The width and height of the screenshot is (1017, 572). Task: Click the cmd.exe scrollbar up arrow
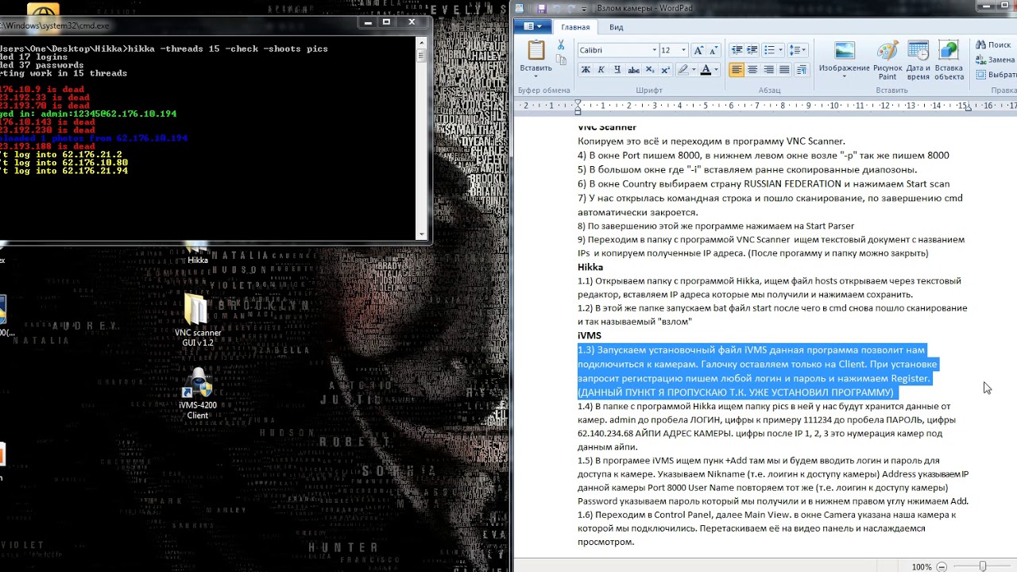[x=422, y=44]
